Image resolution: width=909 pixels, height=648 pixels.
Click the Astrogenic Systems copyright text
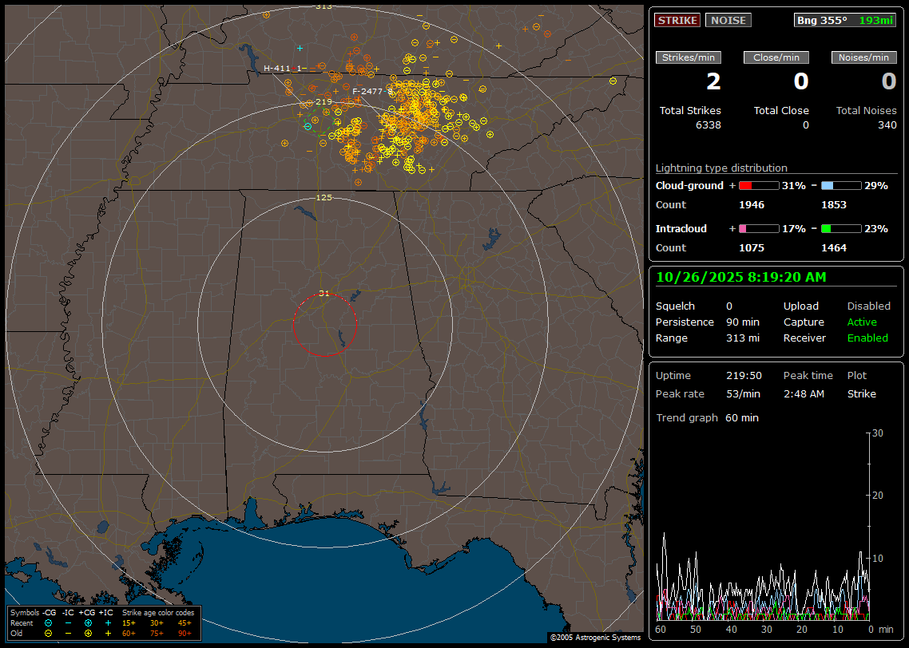coord(595,637)
